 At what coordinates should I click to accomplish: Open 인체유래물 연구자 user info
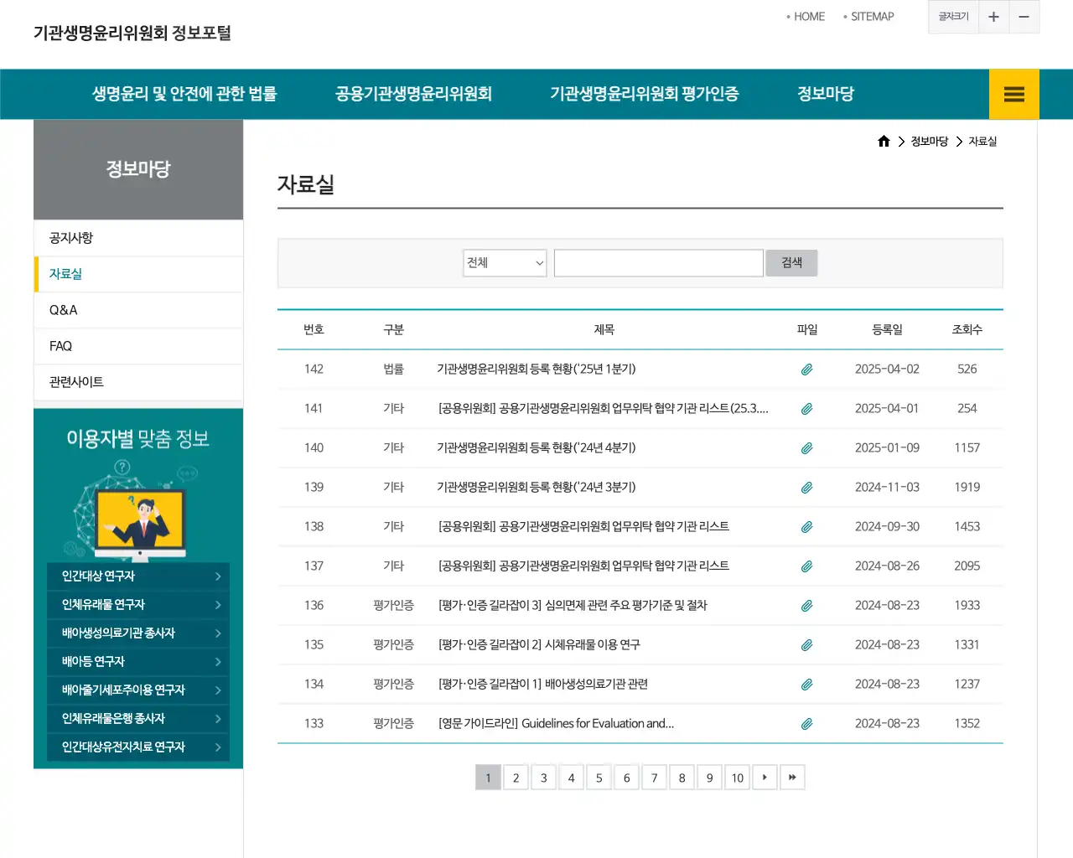click(x=138, y=605)
